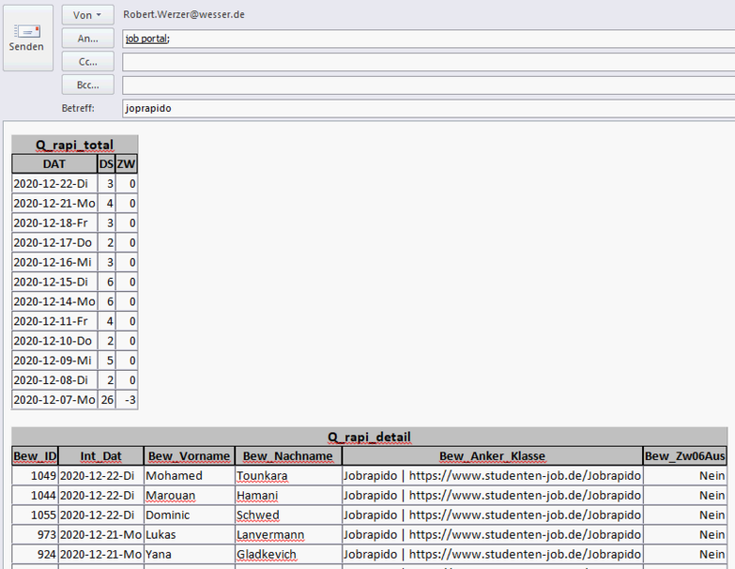Screen dimensions: 735x569
Task: Click the Bew_Anker_Klasse column header
Action: 491,456
